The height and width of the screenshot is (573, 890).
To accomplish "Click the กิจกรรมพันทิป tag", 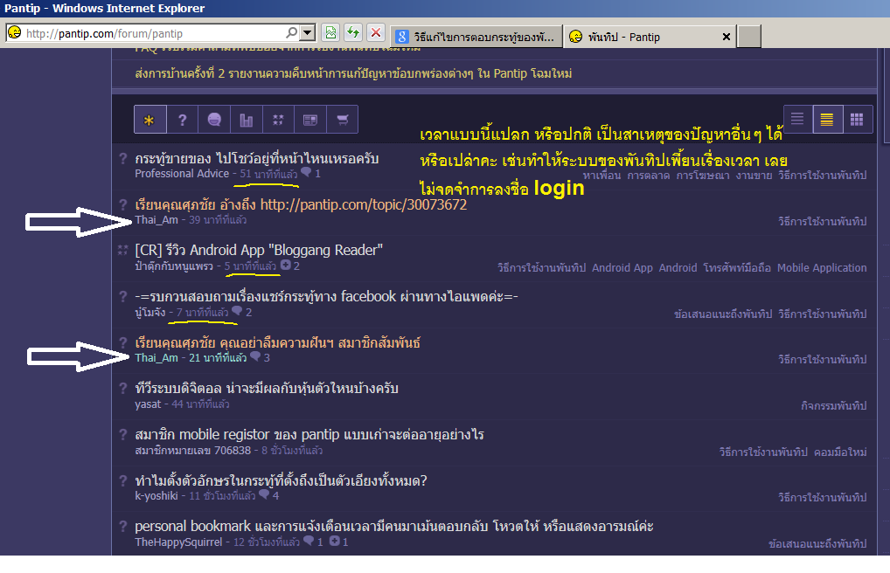I will (834, 405).
